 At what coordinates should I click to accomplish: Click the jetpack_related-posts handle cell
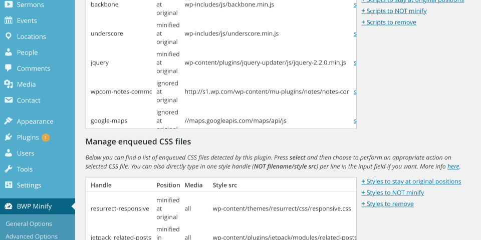coord(121,237)
